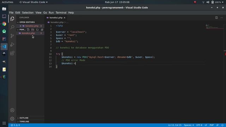Open the Terminal menu
The width and height of the screenshot is (226, 127).
pos(61,13)
